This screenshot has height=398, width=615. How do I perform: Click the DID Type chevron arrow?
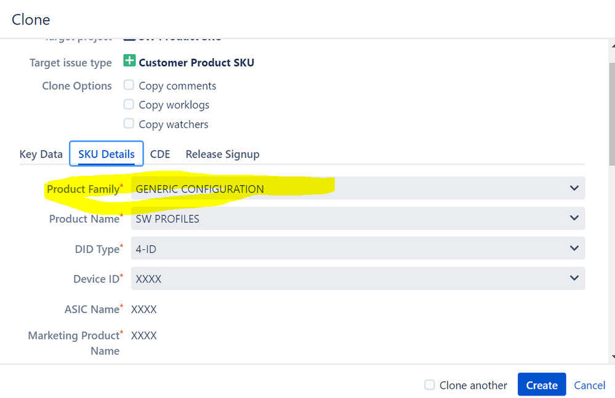click(x=574, y=248)
